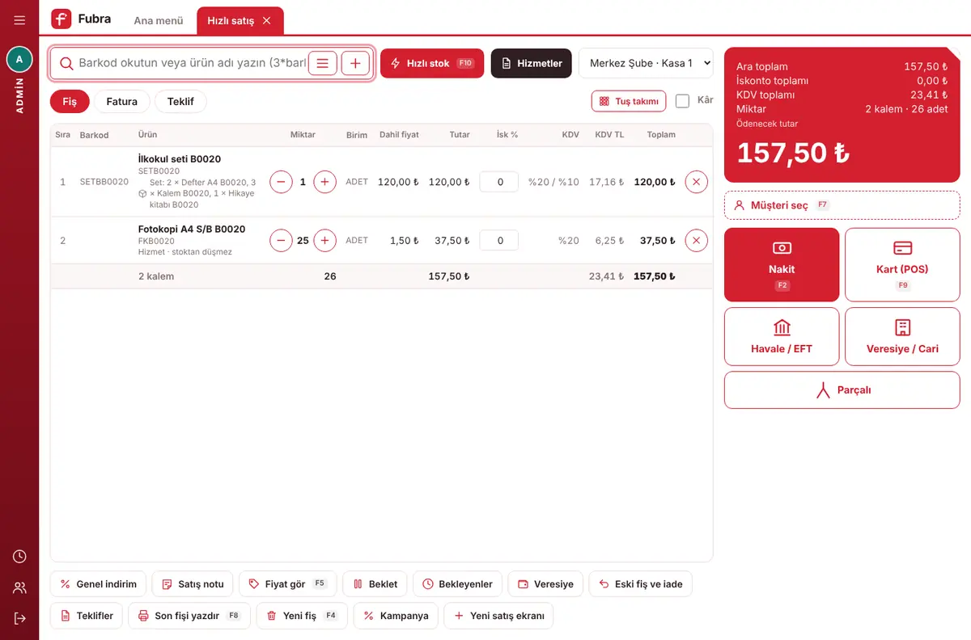Open Hızlı stok
Screen dimensions: 971x640
pyautogui.click(x=432, y=63)
